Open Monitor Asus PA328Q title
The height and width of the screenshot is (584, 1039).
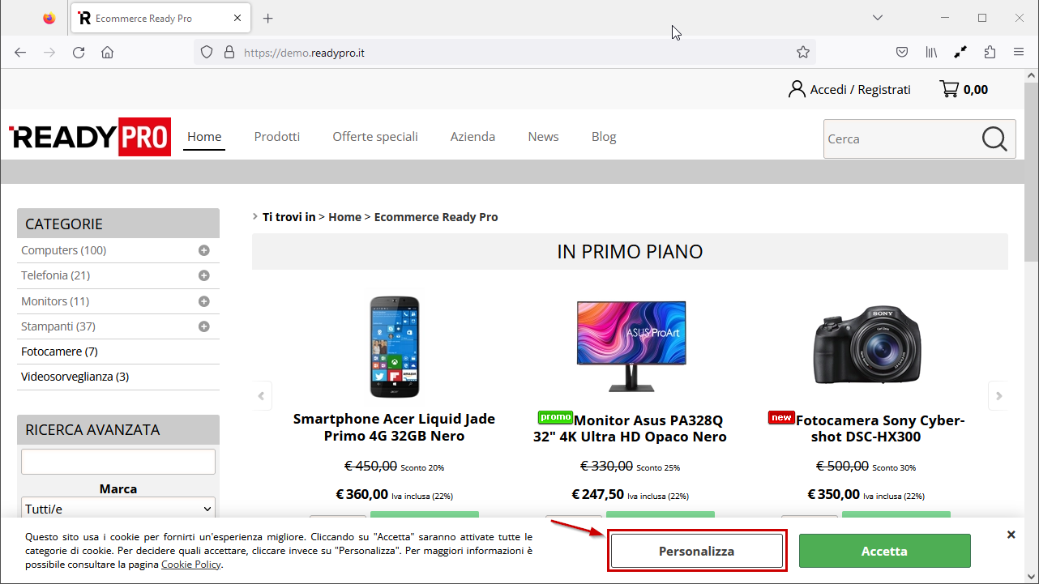[x=630, y=428]
